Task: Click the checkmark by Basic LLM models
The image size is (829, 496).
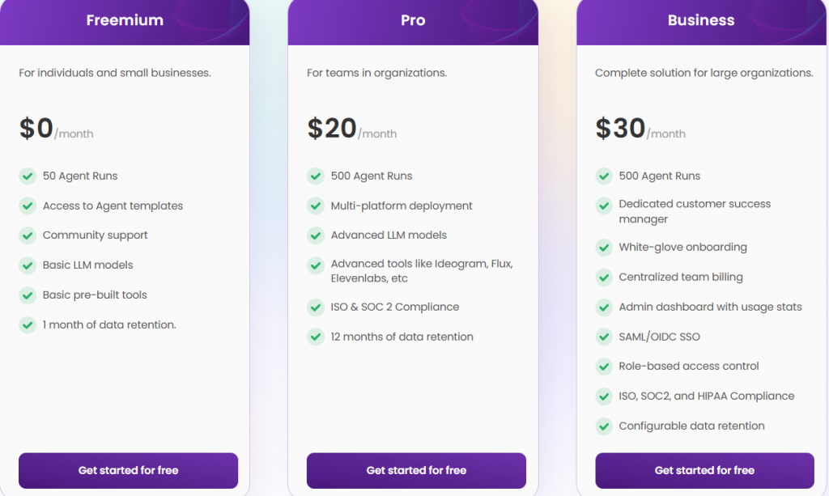Action: click(28, 265)
